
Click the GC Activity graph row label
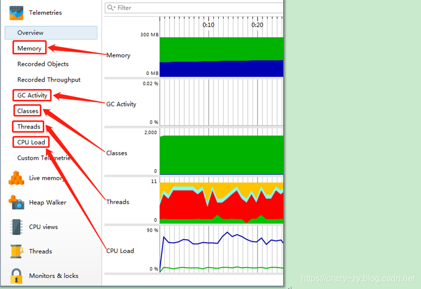[121, 105]
